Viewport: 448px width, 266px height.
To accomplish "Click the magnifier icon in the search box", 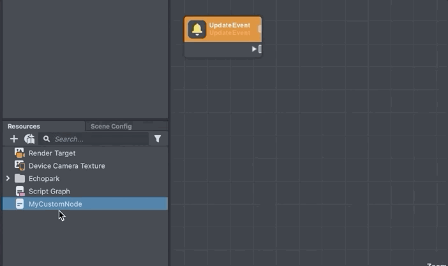I will click(x=47, y=139).
